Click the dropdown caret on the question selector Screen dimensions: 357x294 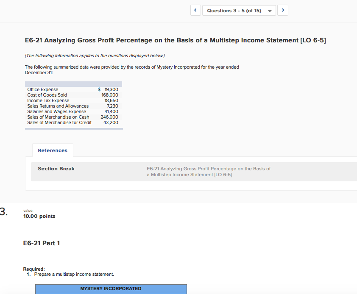click(270, 10)
